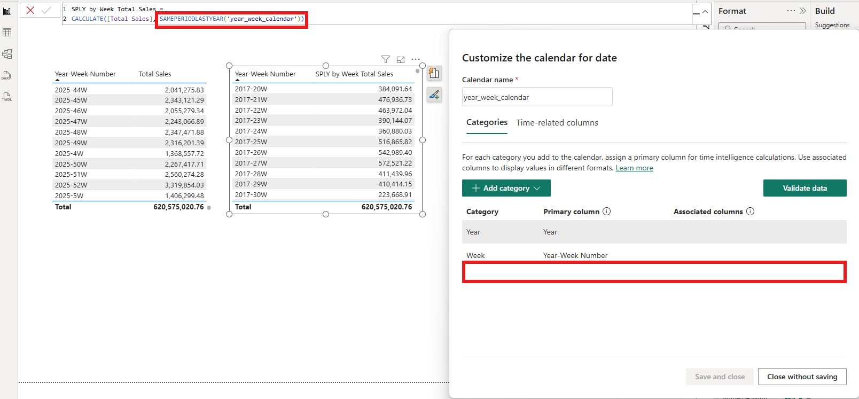Click the 572,521.22 value in SPLY table
The width and height of the screenshot is (859, 399).
[395, 163]
